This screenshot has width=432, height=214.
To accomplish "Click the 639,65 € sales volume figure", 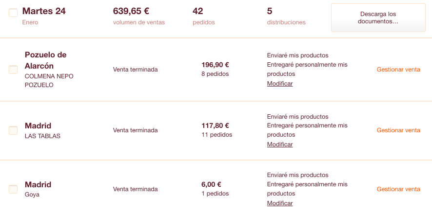I will [x=131, y=11].
